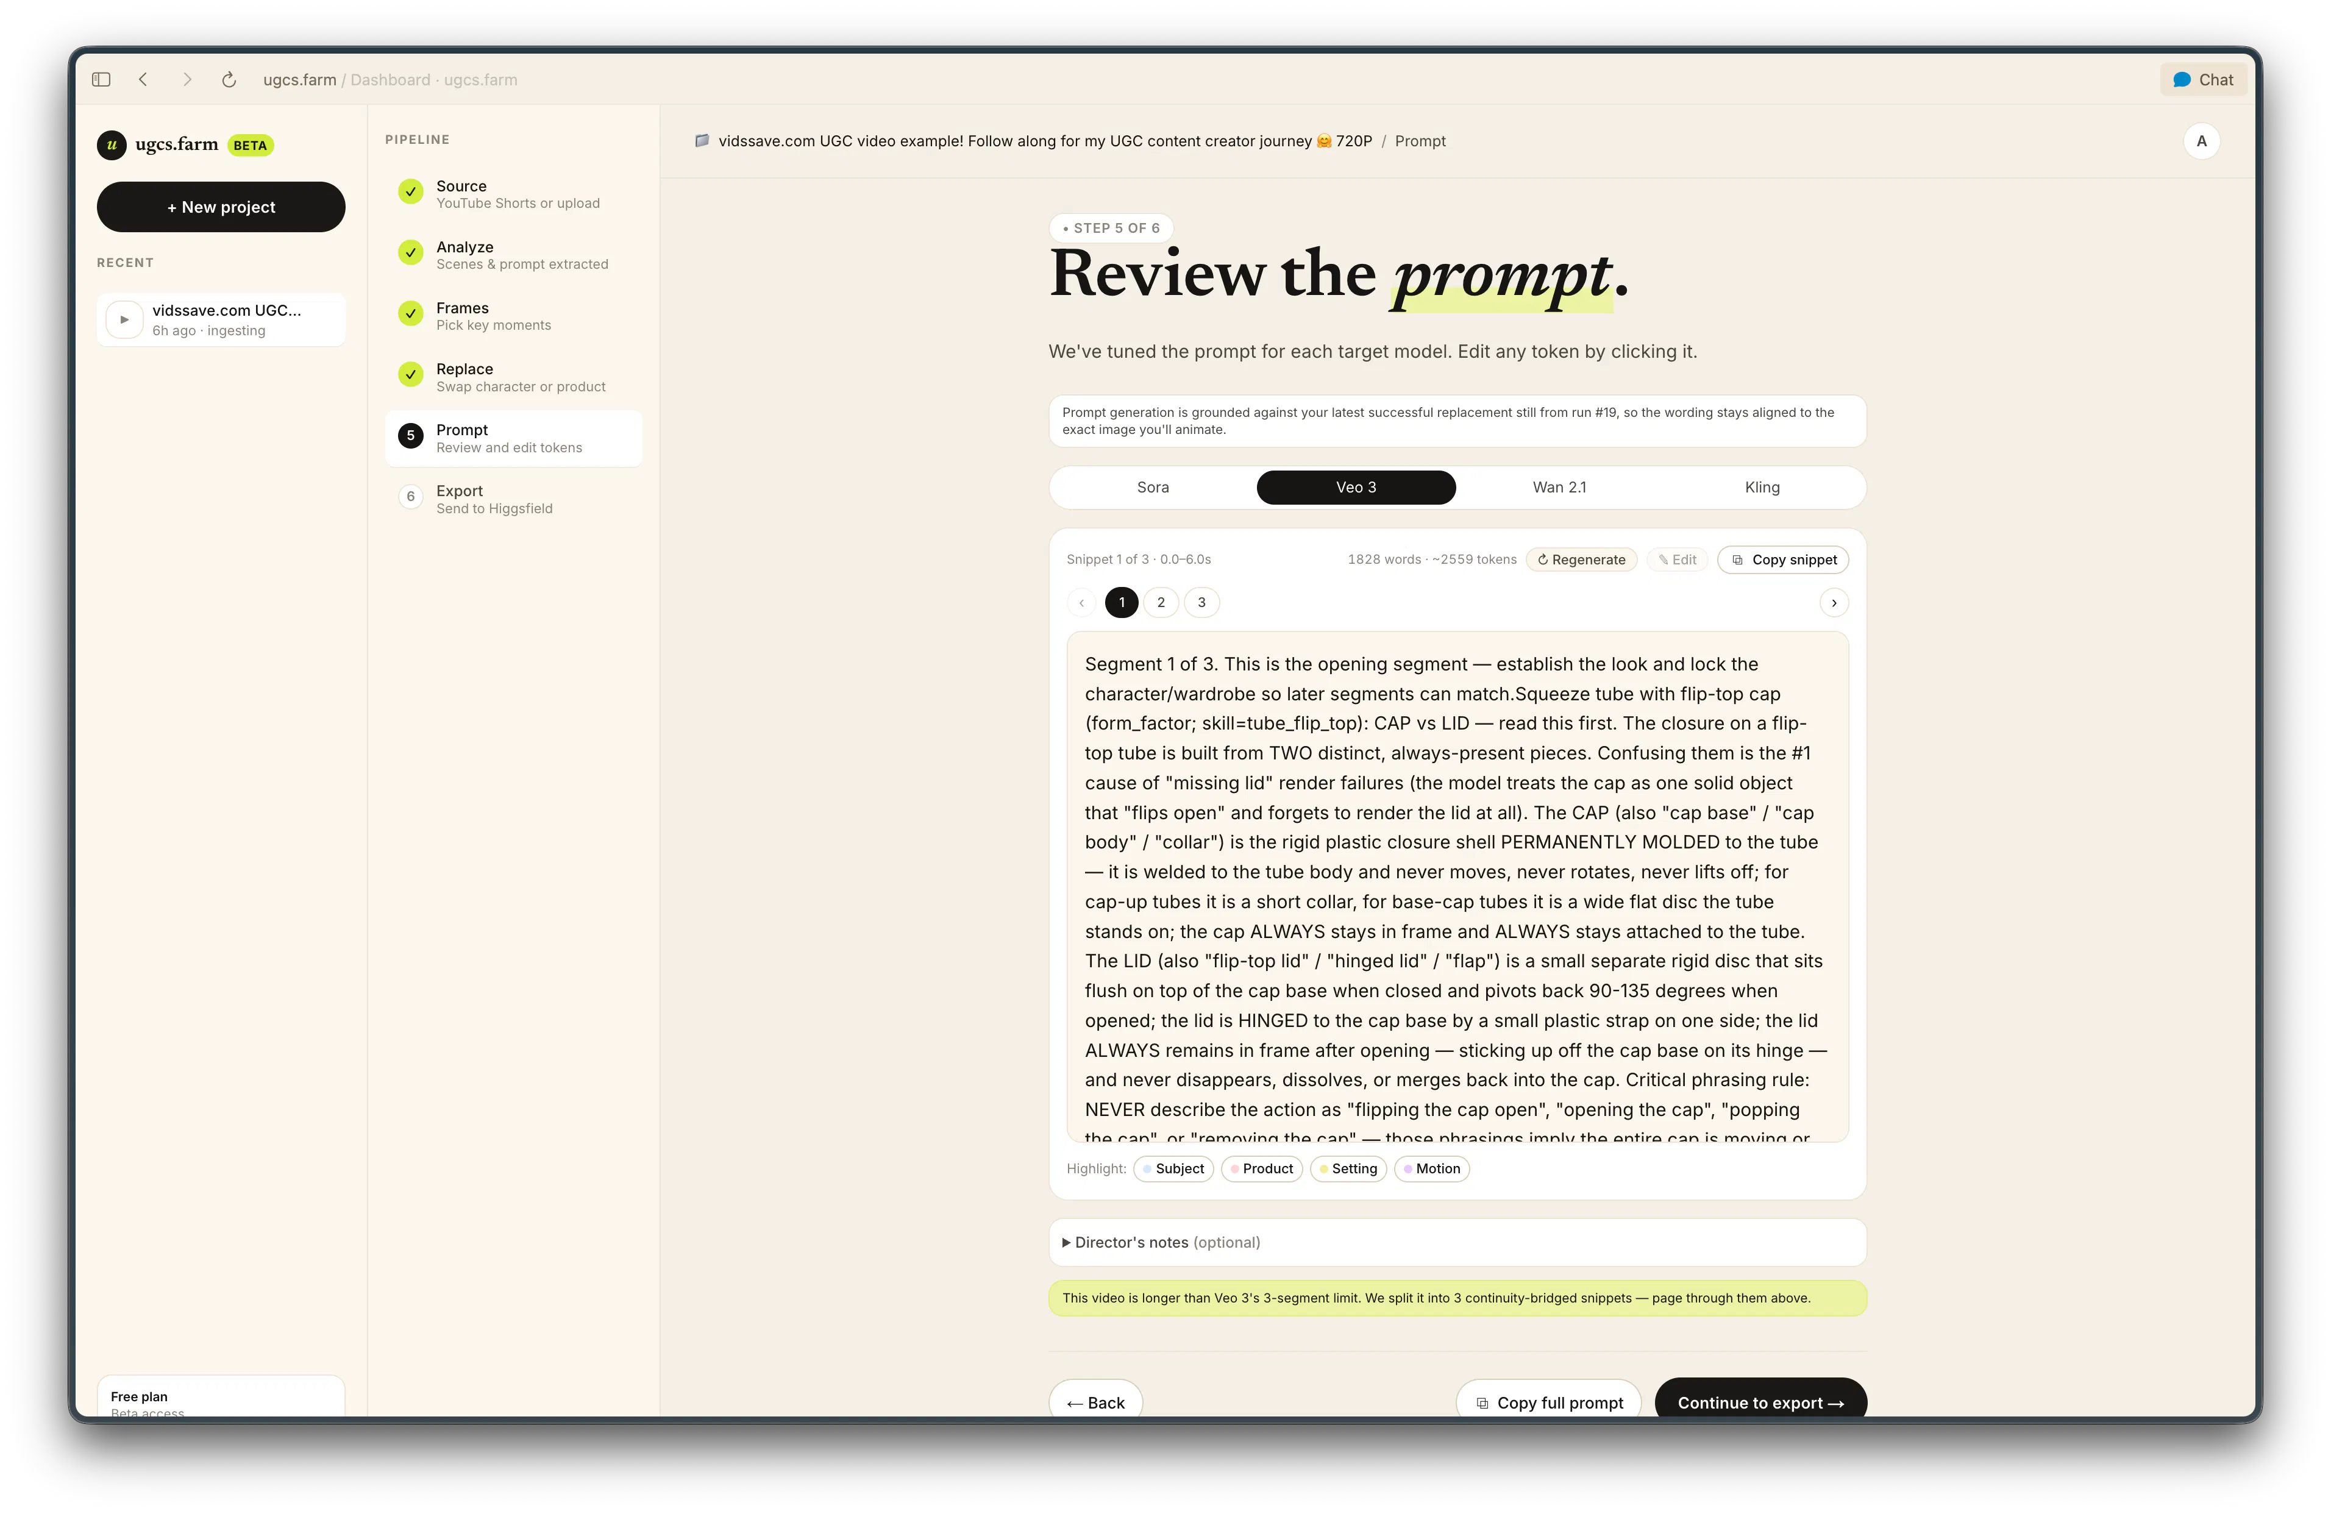Go forward with the browser forward arrow
The width and height of the screenshot is (2331, 1514).
point(187,79)
